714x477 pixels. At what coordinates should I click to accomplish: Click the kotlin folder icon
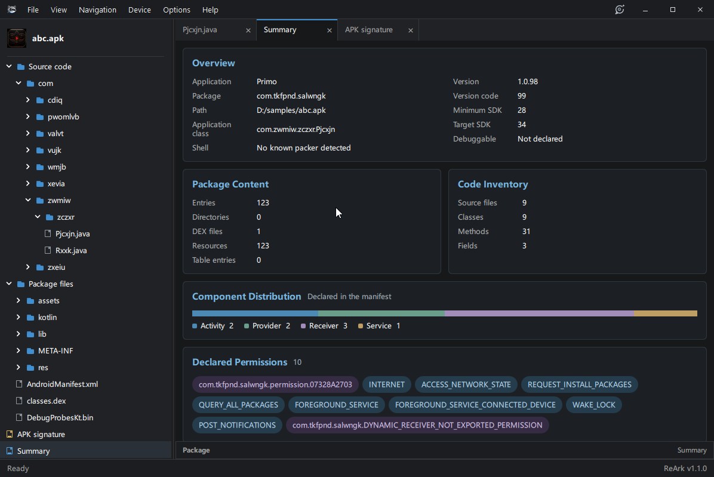30,318
